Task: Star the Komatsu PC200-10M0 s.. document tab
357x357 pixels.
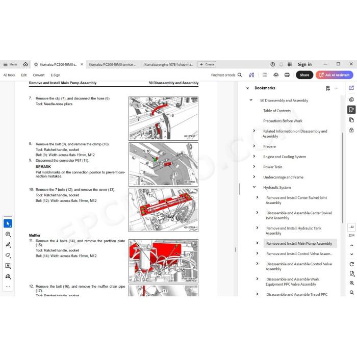Action: (36, 64)
